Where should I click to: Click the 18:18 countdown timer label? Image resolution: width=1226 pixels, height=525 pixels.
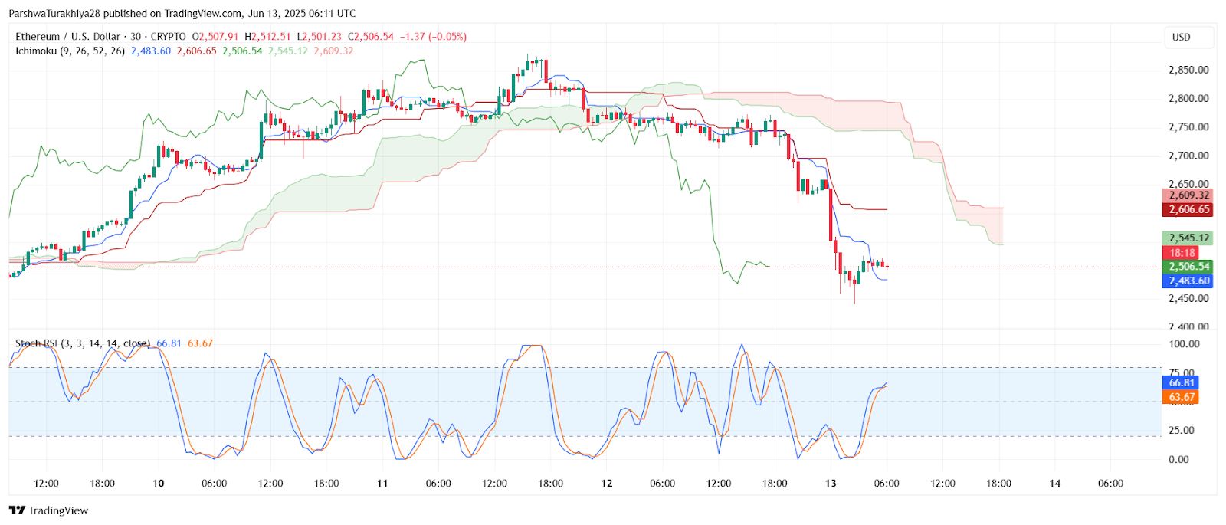click(x=1182, y=253)
